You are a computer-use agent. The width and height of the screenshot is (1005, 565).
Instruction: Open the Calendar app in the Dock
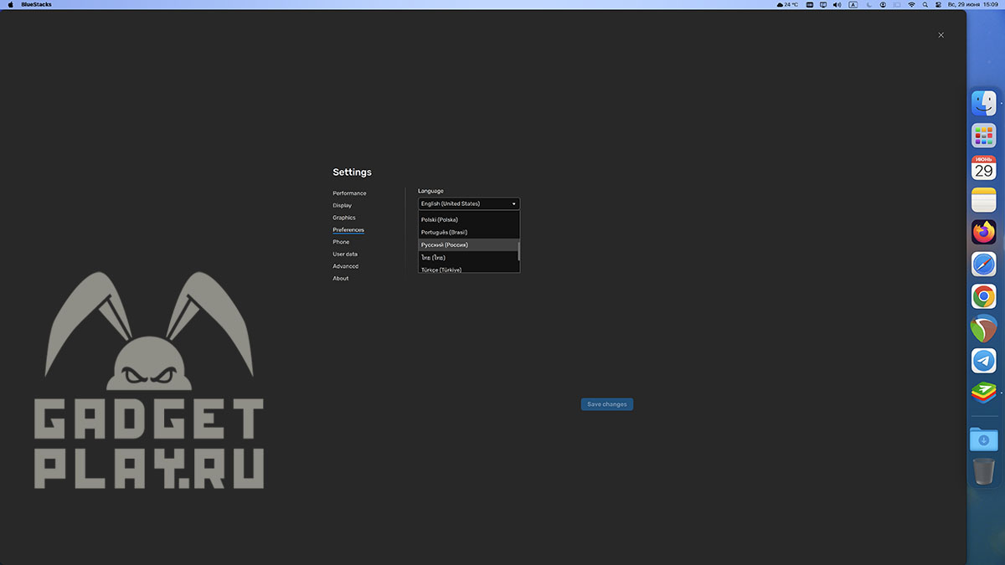[x=983, y=167]
